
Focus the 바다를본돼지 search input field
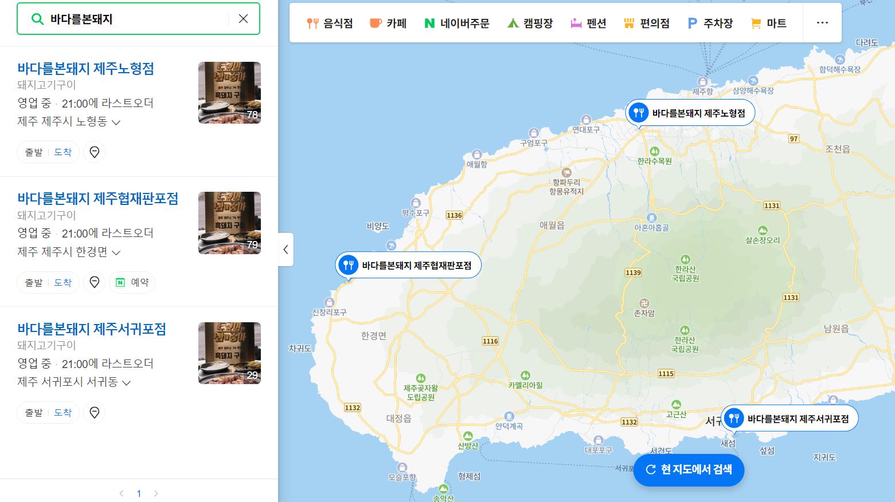click(138, 19)
